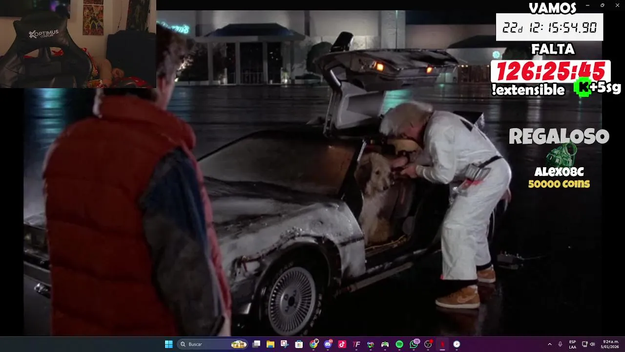Screen dimensions: 625x352
Task: Open File Explorer folder icon
Action: click(x=271, y=344)
